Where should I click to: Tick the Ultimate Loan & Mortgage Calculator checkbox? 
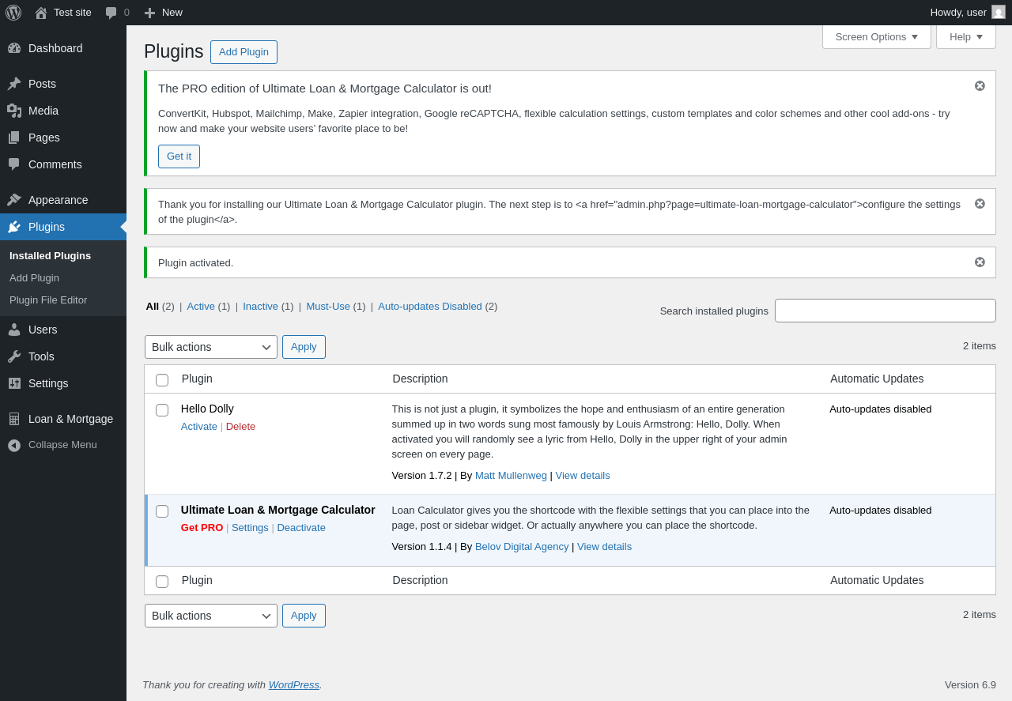[162, 511]
